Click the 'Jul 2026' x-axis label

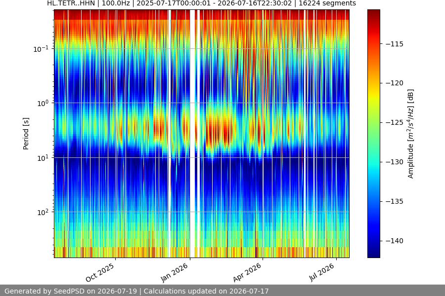pos(322,272)
